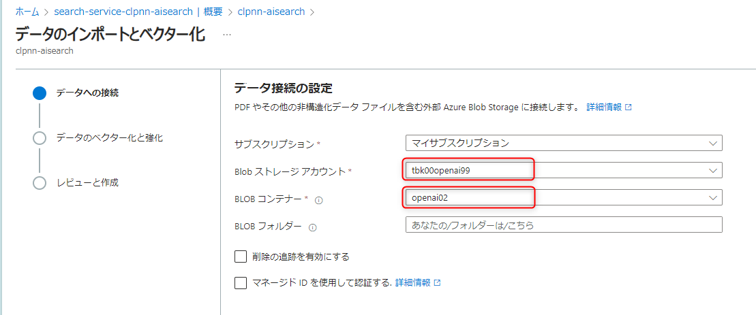Click the external link icon after 詳細情報 at top
Screen dimensions: 756x315
click(x=629, y=107)
